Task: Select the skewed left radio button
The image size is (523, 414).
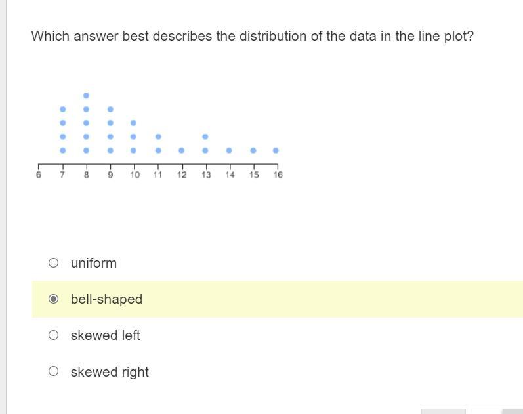Action: [53, 335]
